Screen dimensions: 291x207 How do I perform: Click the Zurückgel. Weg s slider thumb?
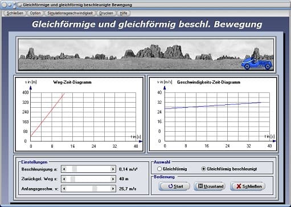click(73, 179)
